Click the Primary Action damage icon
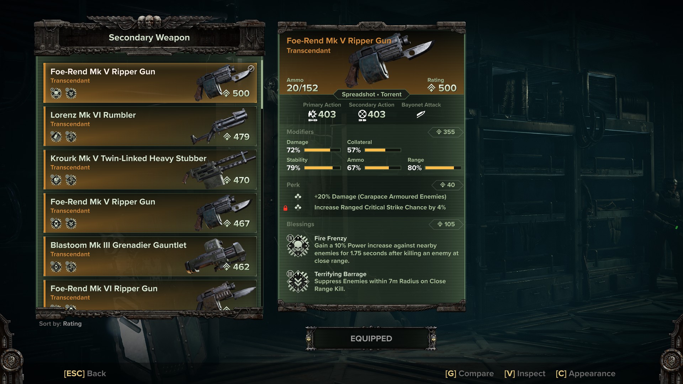The width and height of the screenshot is (683, 384). point(312,114)
